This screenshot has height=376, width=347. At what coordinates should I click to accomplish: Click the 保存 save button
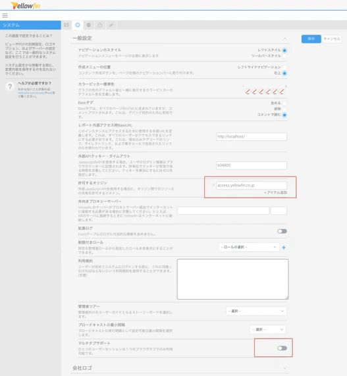[311, 39]
